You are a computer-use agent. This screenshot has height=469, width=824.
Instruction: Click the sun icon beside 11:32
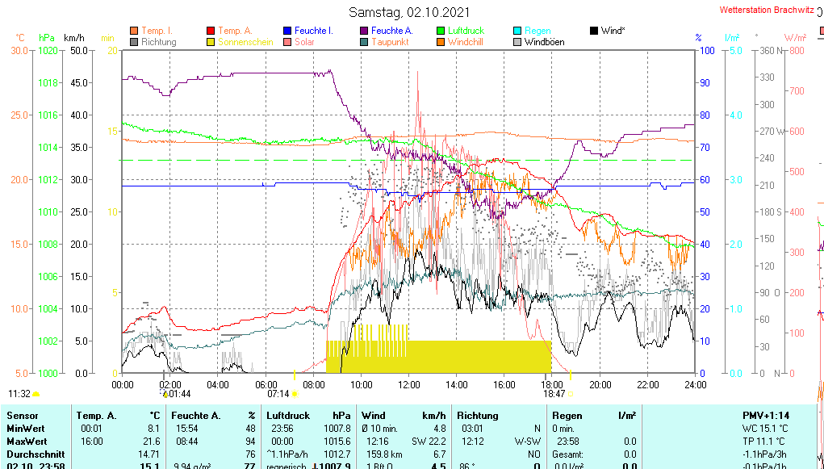point(36,394)
